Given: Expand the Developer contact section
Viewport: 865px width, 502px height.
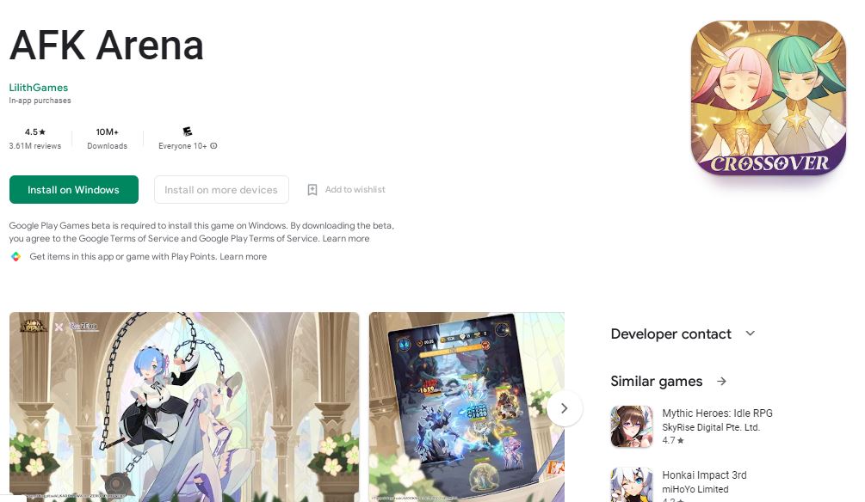Looking at the screenshot, I should click(x=751, y=334).
